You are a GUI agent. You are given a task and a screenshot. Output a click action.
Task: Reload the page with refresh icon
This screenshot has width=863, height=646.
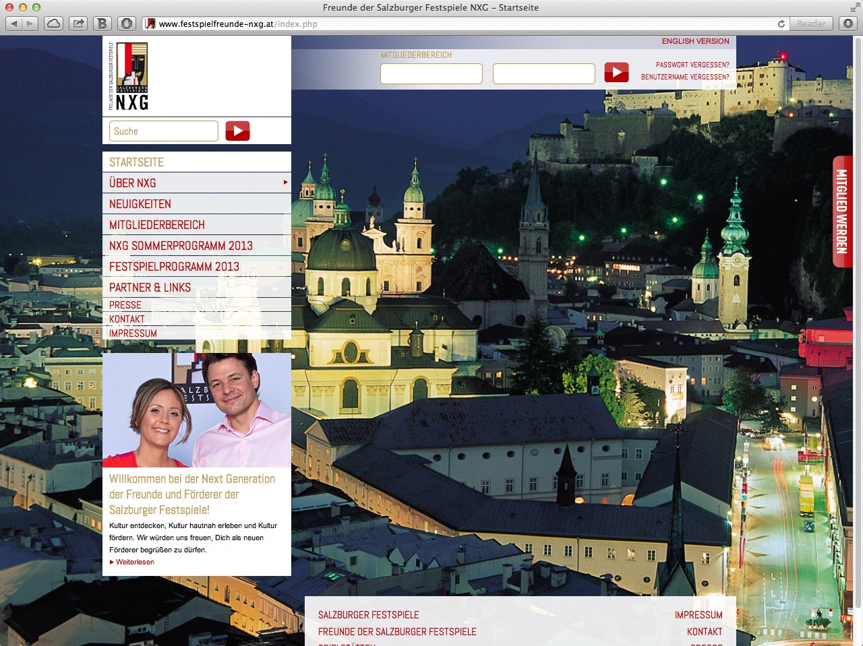(781, 24)
